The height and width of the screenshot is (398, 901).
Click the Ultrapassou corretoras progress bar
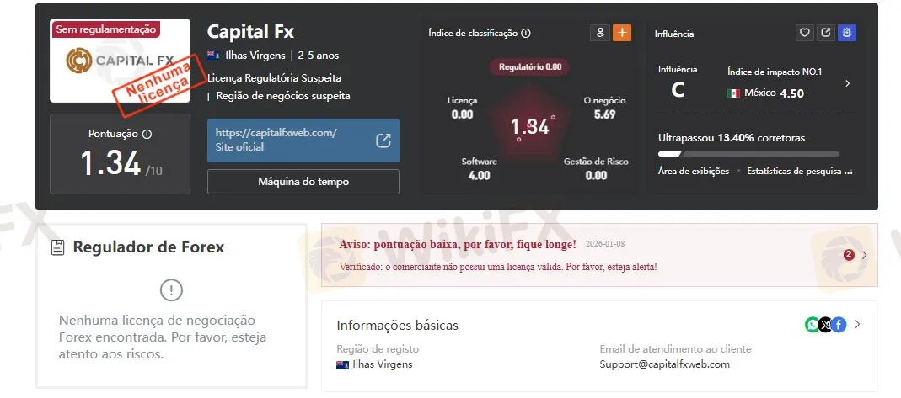point(748,154)
